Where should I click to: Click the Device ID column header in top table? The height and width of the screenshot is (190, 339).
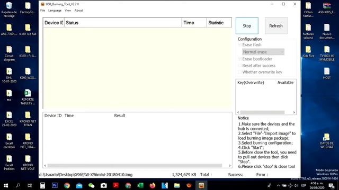click(53, 23)
